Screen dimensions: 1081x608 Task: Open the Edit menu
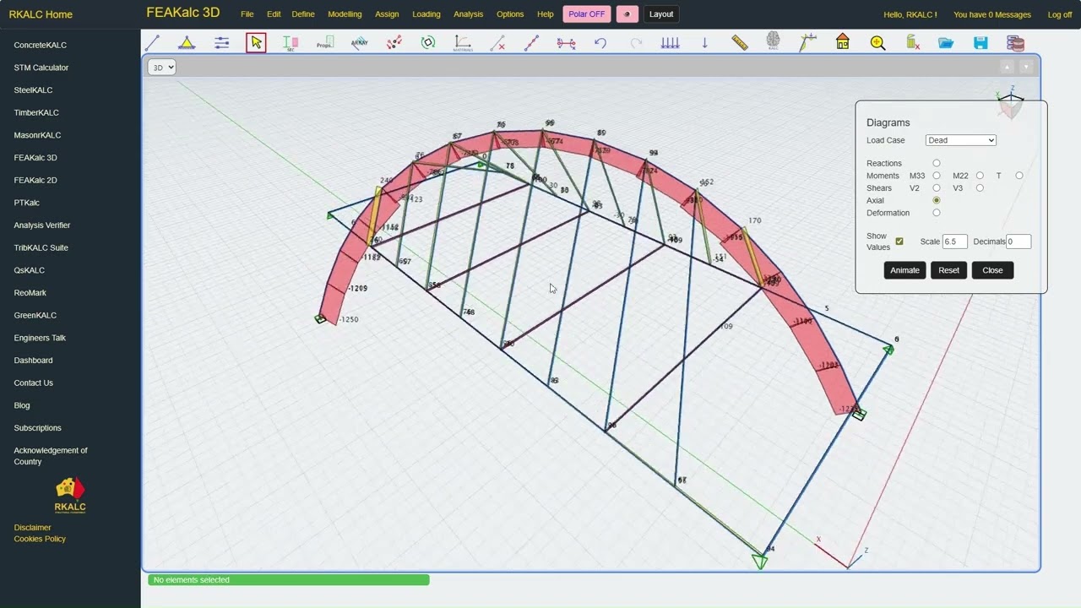click(274, 14)
